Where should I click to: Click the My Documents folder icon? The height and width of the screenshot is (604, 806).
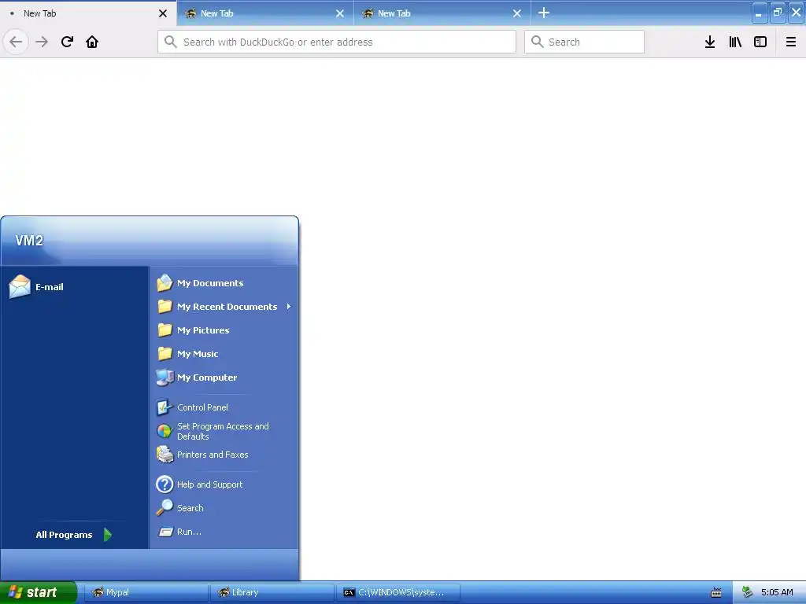click(165, 282)
